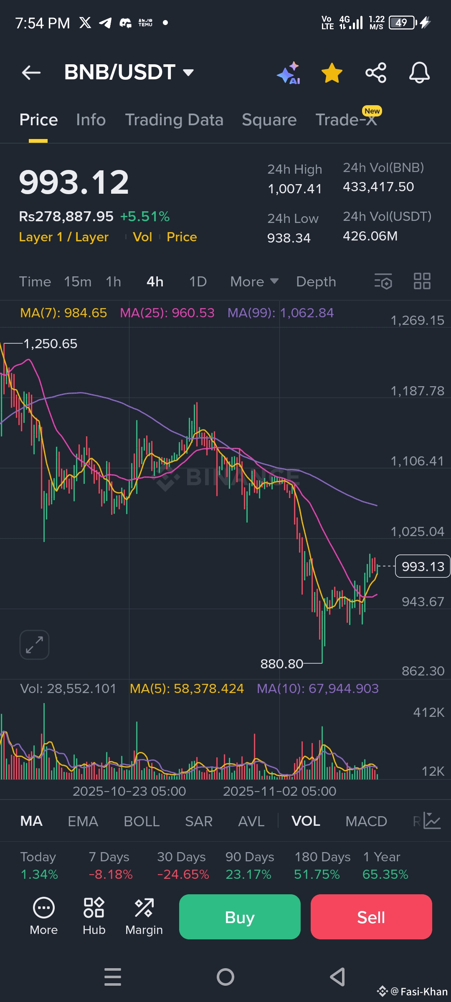Toggle the favorite star for BNB/USDT
Viewport: 451px width, 1002px height.
coord(332,73)
